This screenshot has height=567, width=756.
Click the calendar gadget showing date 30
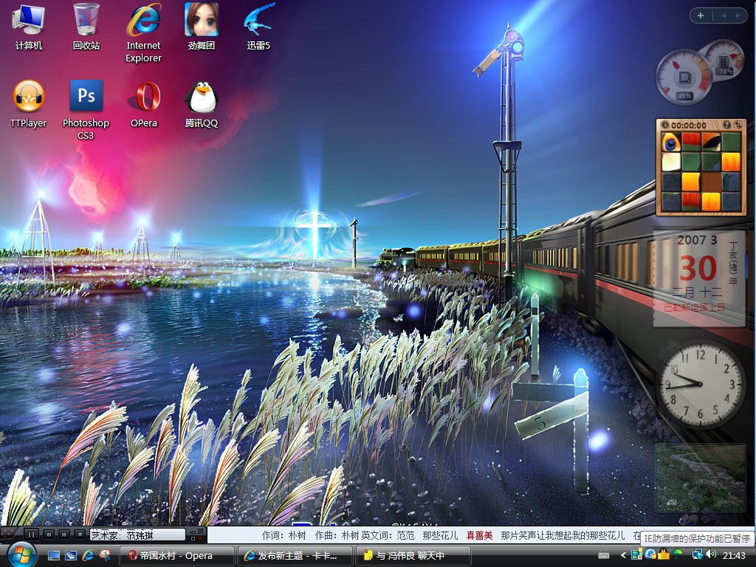tap(699, 278)
